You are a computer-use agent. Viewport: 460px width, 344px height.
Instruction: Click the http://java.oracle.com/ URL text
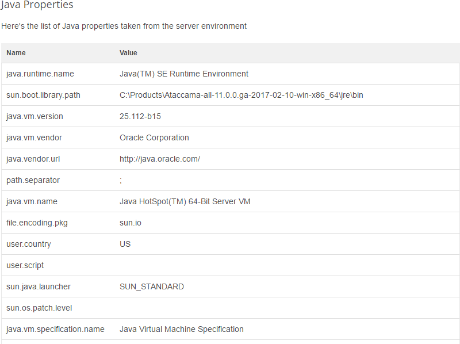click(160, 159)
